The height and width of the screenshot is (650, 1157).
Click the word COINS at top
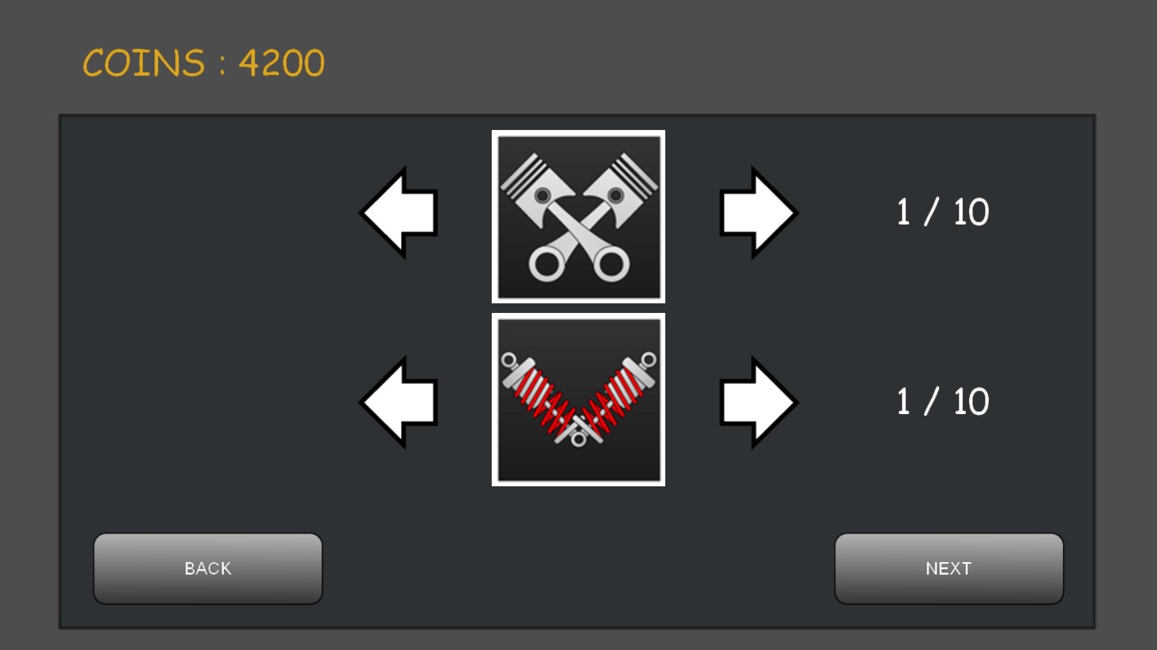(143, 63)
